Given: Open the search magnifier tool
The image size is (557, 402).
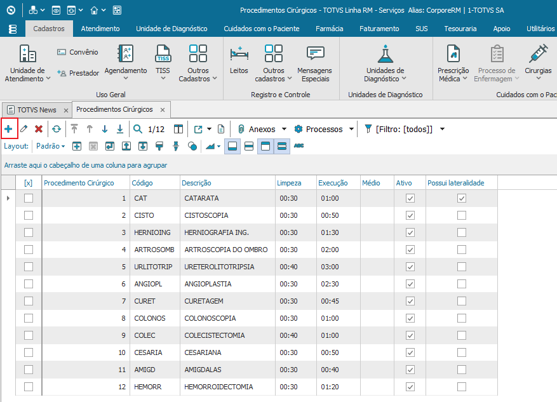Looking at the screenshot, I should pyautogui.click(x=138, y=129).
